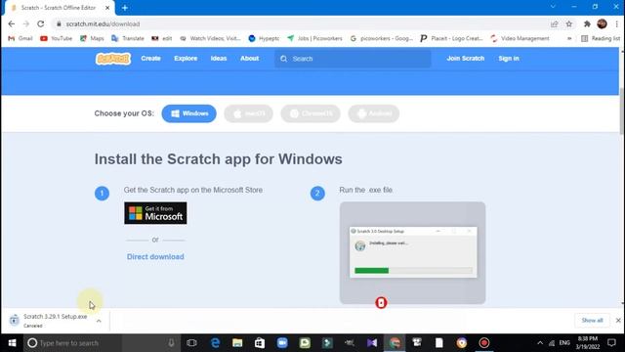Reload the current page
625x352 pixels.
point(41,23)
